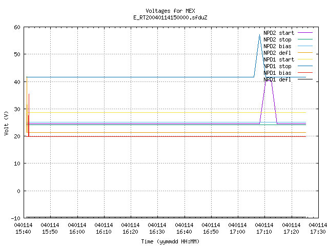Screen dimensions: 328x246
Task: Click the y-axis label 'Volt (V)'
Action: click(x=6, y=123)
